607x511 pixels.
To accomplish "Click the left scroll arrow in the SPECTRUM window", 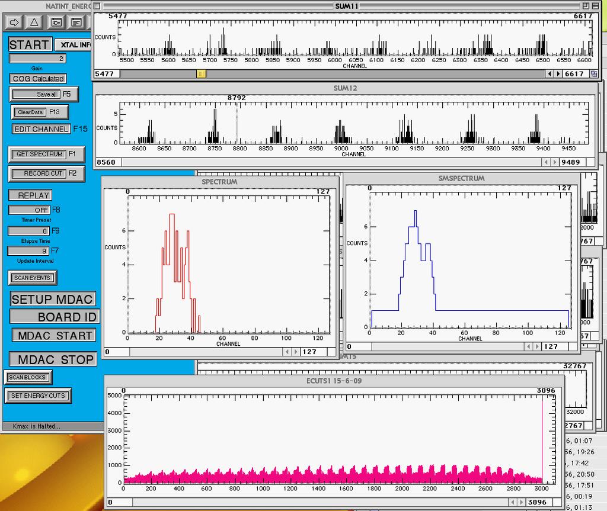I will [x=287, y=352].
